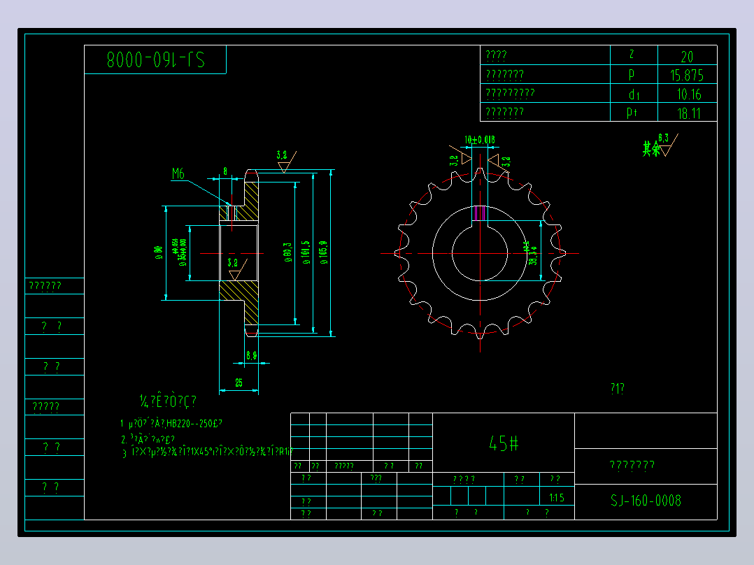Select the 10±0.018 keyway width dimension

pos(479,140)
